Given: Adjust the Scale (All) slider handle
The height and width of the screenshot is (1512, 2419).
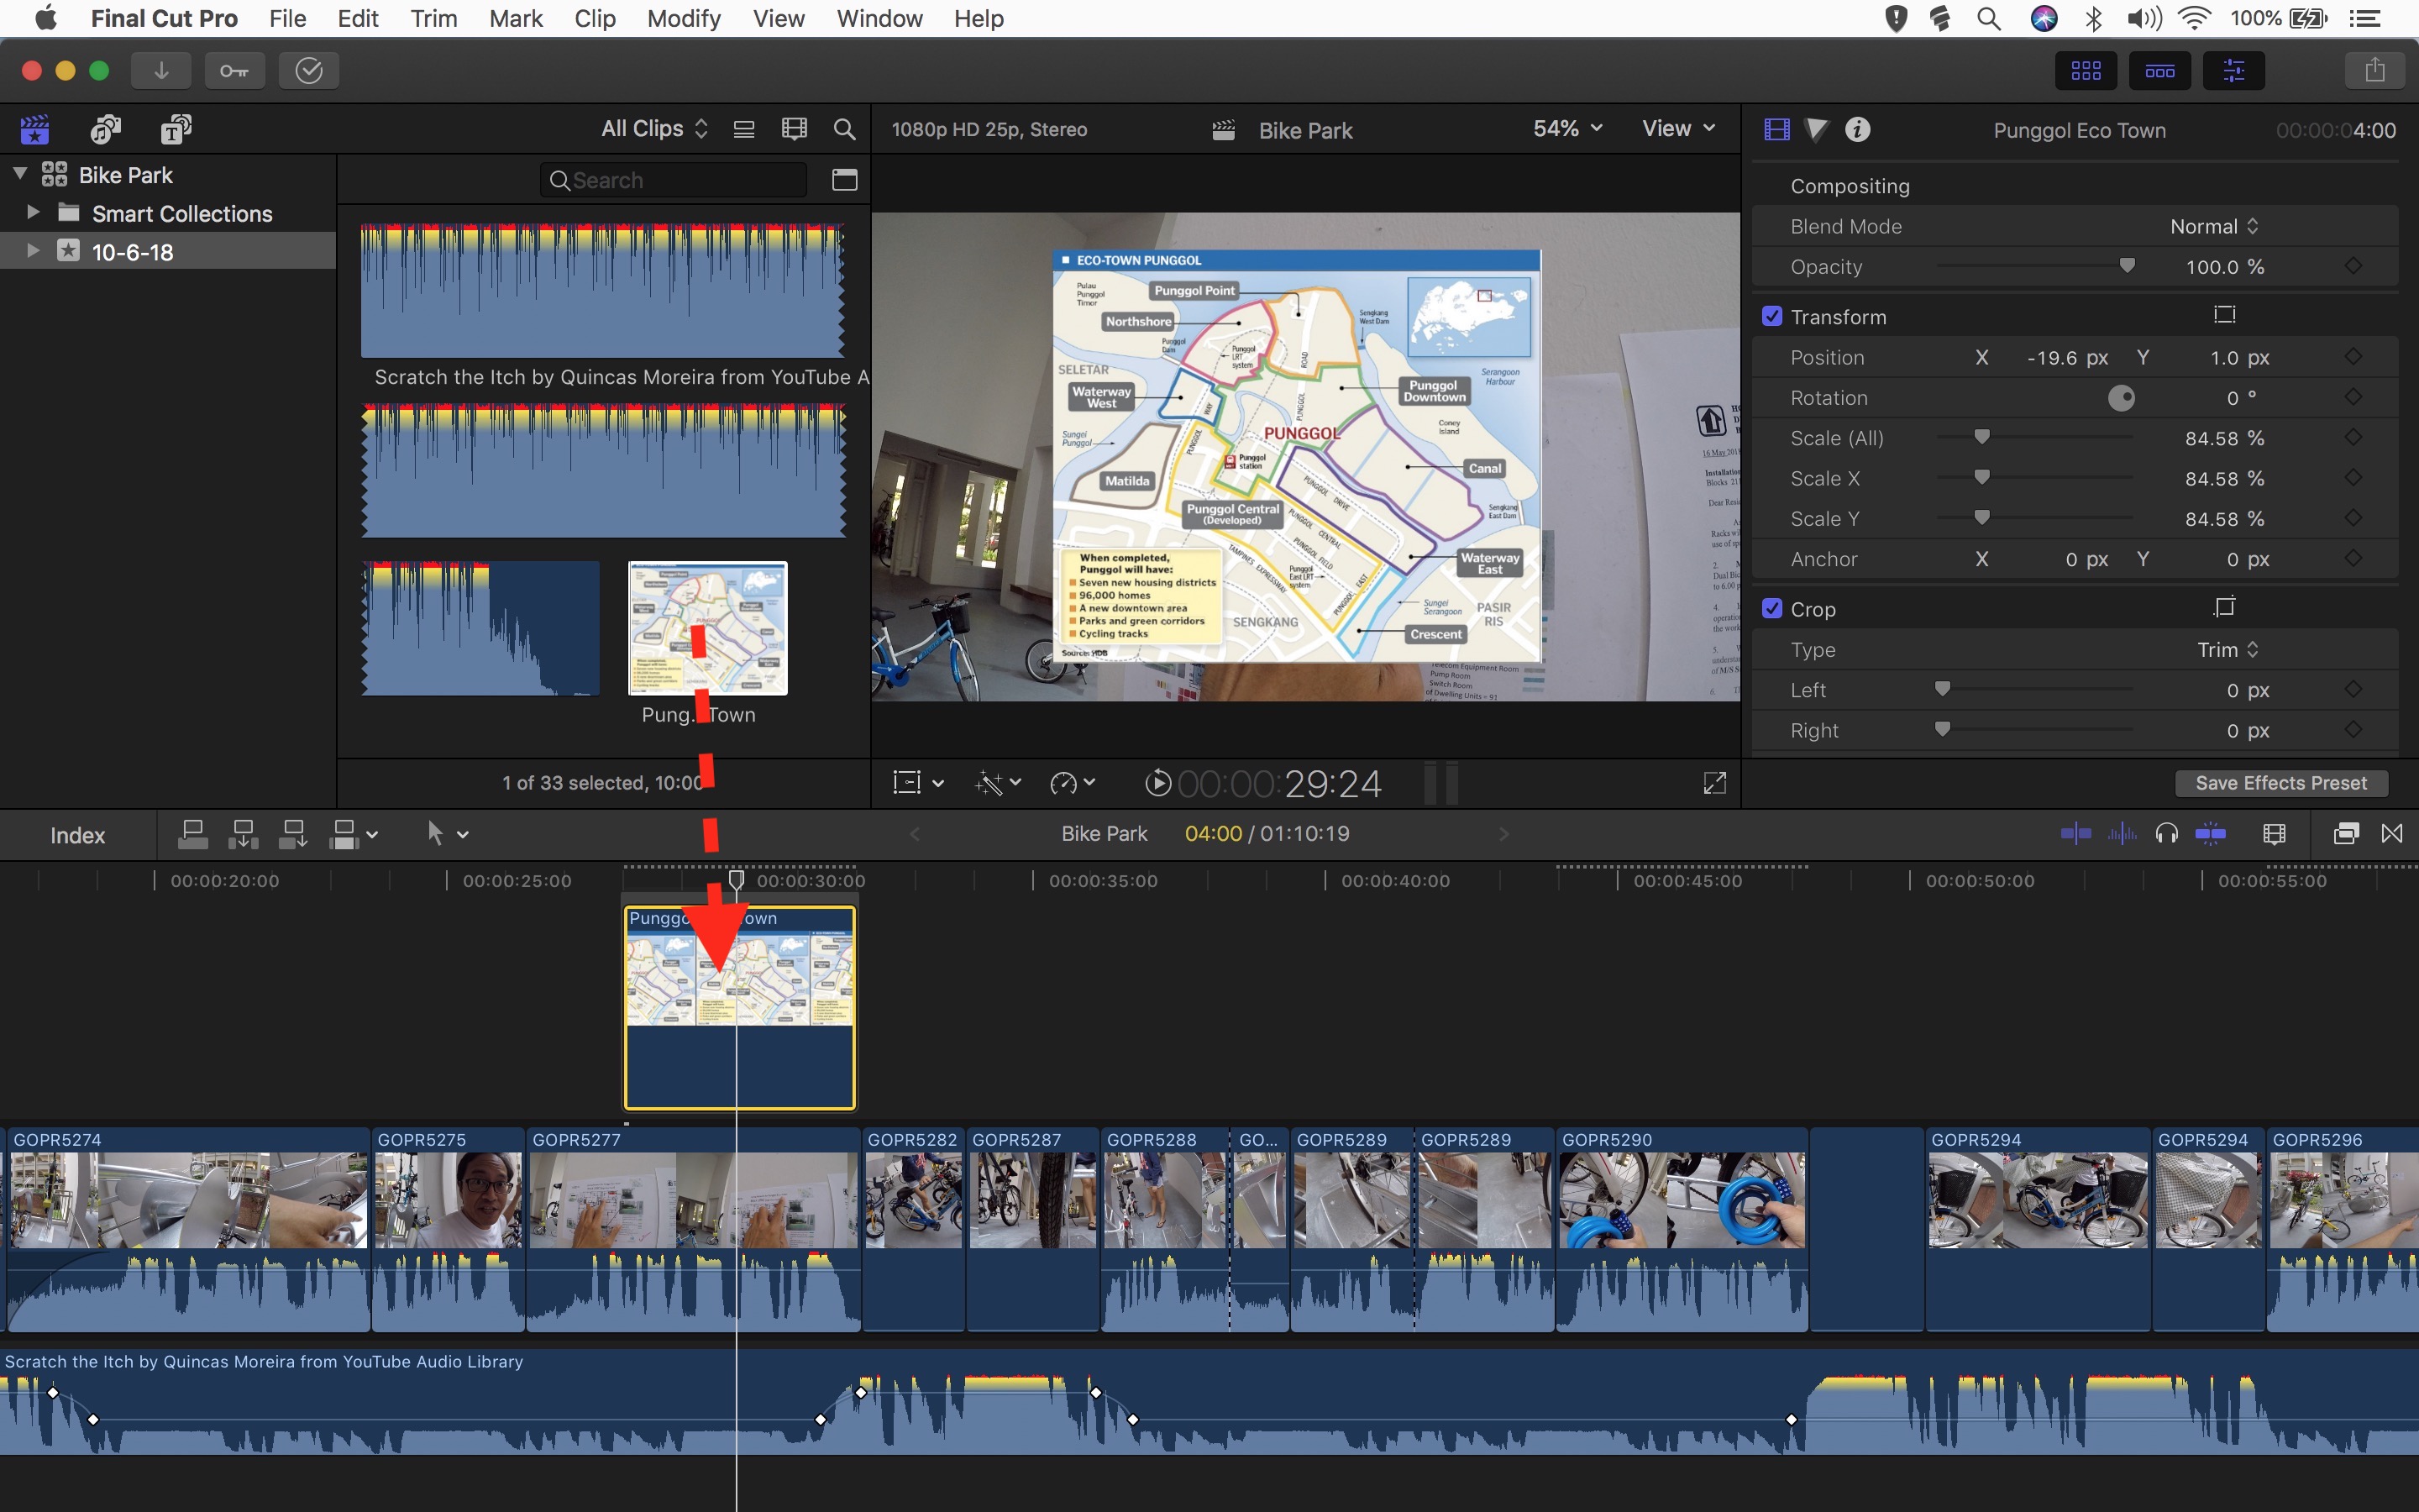Looking at the screenshot, I should coord(1981,437).
